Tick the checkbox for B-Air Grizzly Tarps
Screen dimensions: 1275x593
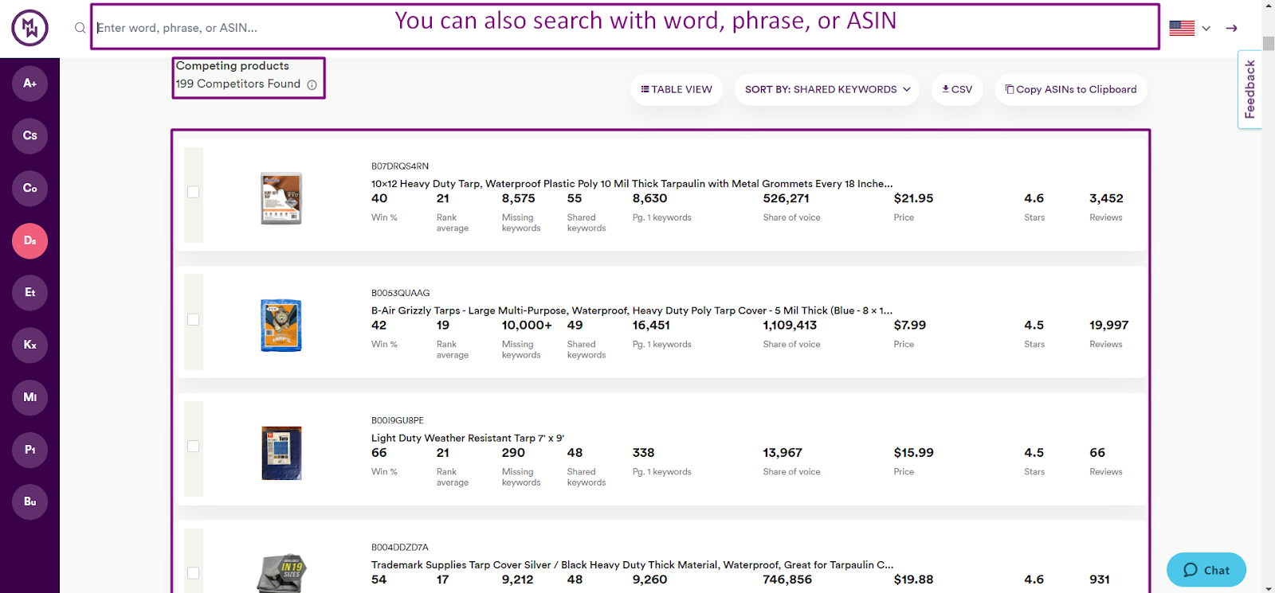click(194, 319)
